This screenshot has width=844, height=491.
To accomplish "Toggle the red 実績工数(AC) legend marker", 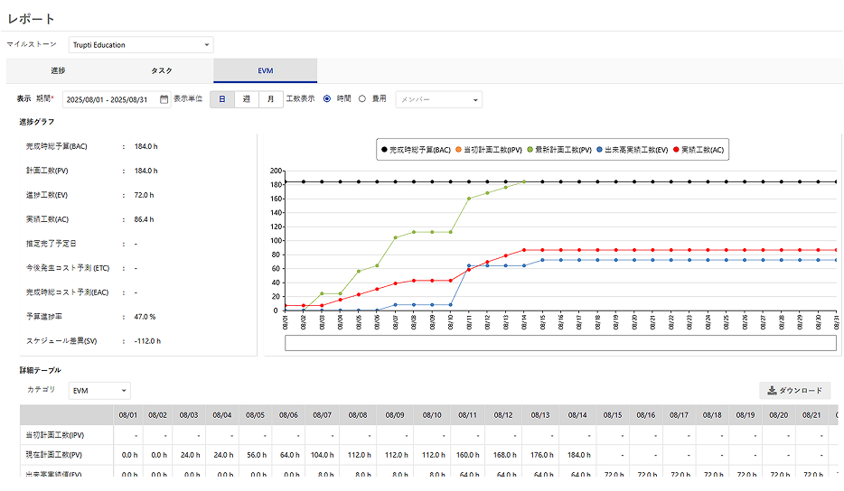I will pos(676,150).
